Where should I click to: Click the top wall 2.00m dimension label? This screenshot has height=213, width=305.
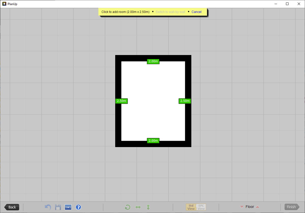pyautogui.click(x=153, y=61)
